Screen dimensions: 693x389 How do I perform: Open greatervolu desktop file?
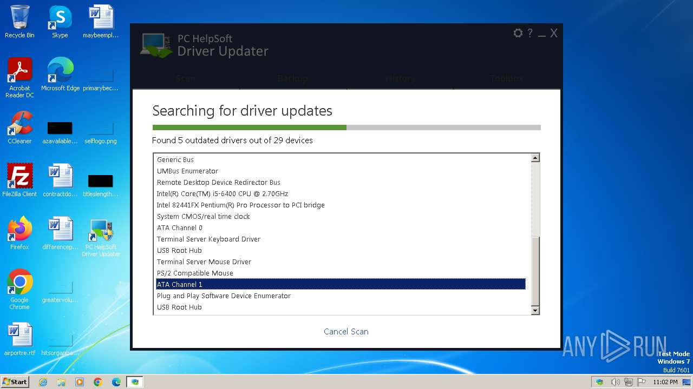coord(60,292)
